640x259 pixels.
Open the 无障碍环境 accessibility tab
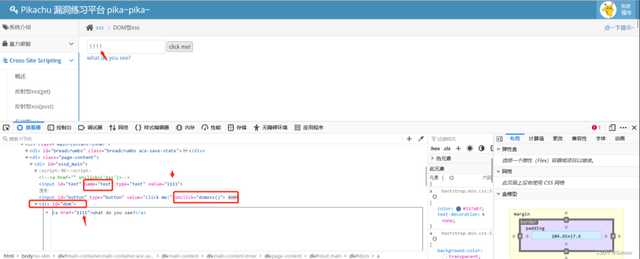[271, 127]
